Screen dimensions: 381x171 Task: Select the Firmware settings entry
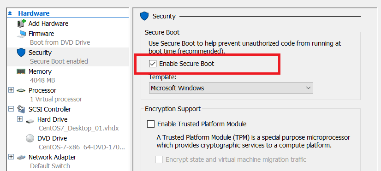tap(68, 38)
